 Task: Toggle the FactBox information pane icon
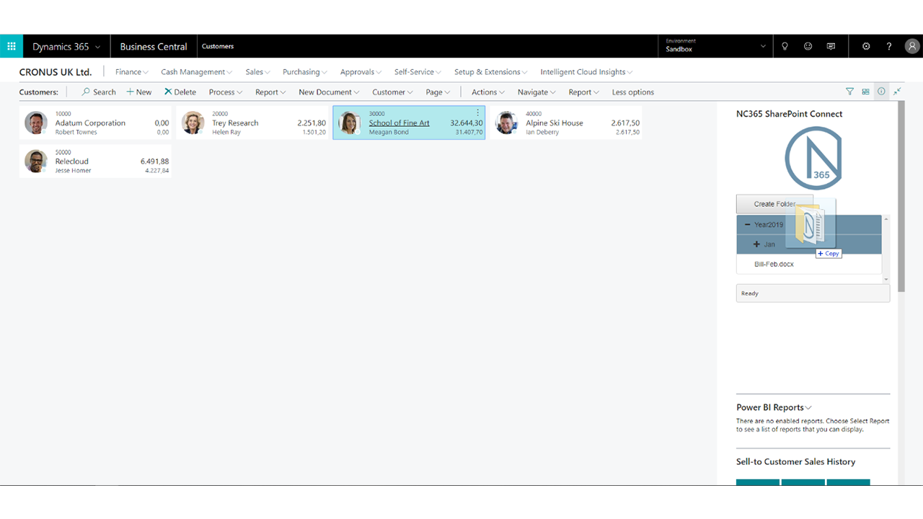point(881,92)
